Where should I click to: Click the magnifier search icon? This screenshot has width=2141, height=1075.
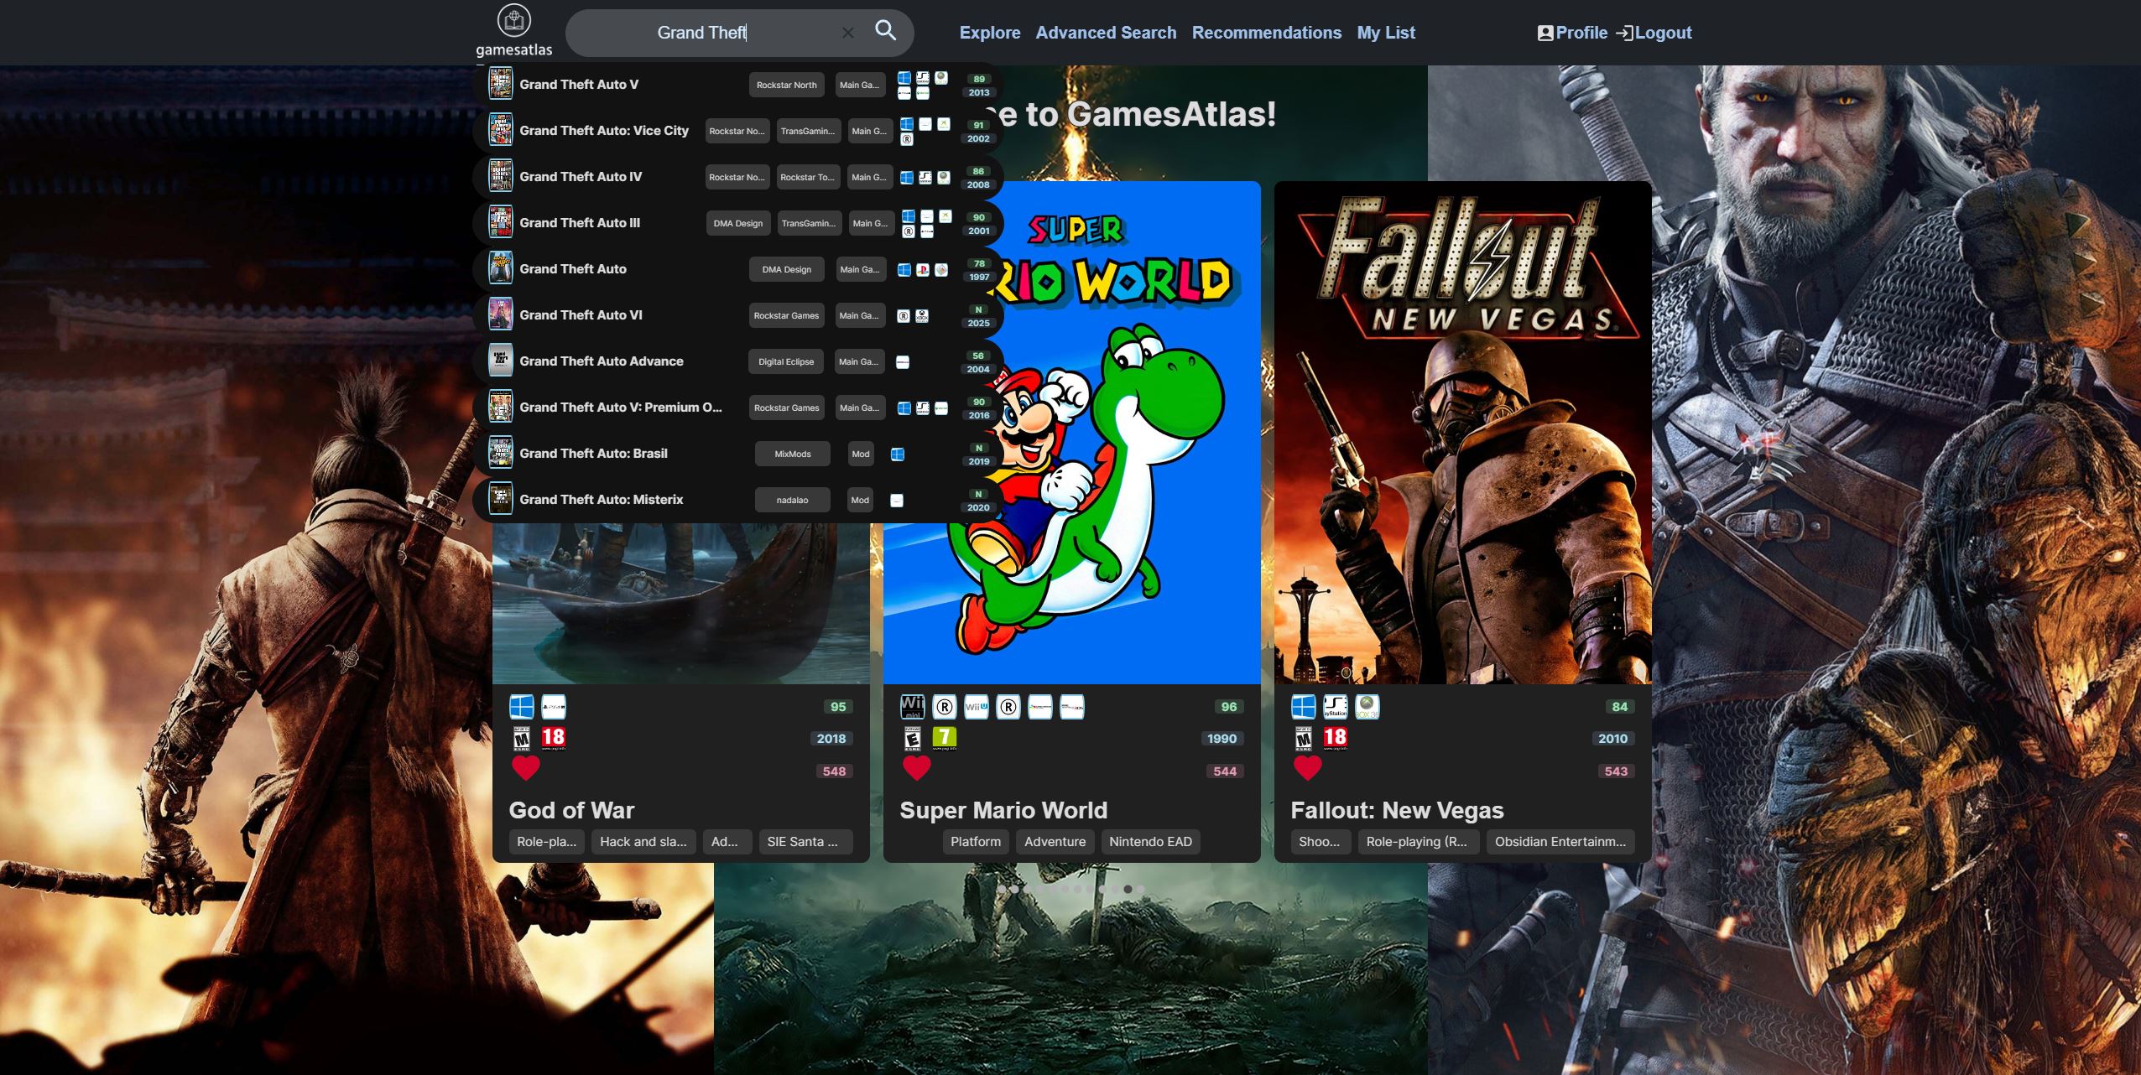tap(885, 31)
